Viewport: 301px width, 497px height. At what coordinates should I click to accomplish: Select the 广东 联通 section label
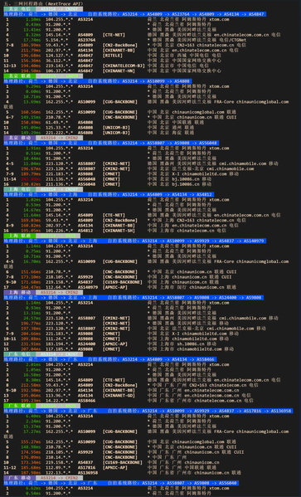(20, 406)
